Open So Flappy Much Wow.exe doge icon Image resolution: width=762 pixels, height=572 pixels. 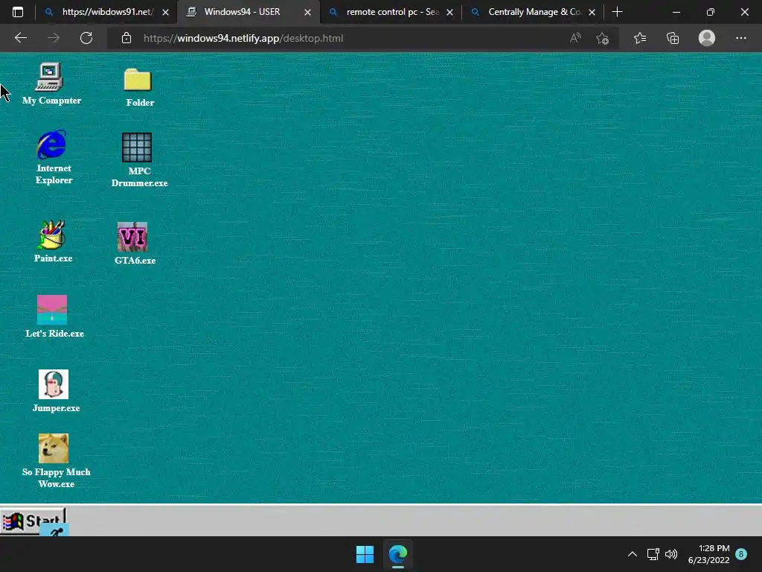(54, 460)
